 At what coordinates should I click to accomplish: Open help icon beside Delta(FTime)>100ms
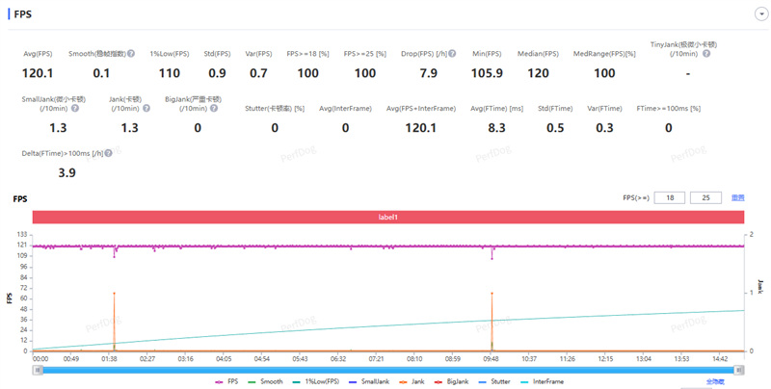click(108, 153)
